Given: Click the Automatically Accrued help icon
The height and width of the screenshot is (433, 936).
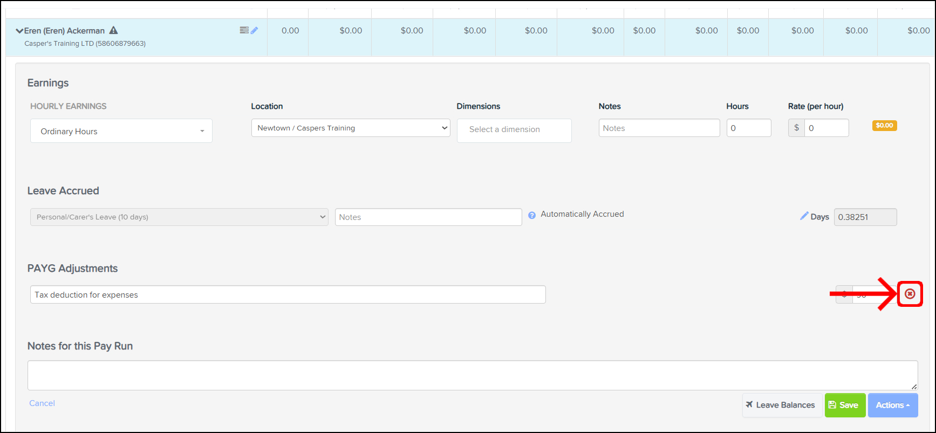Looking at the screenshot, I should click(532, 215).
